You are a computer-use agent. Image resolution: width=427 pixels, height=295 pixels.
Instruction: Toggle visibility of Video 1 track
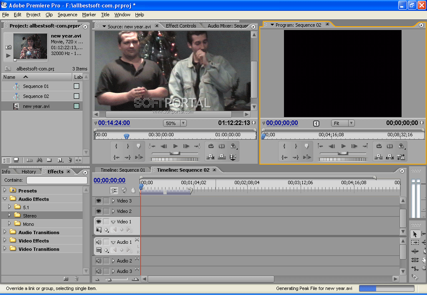click(98, 222)
